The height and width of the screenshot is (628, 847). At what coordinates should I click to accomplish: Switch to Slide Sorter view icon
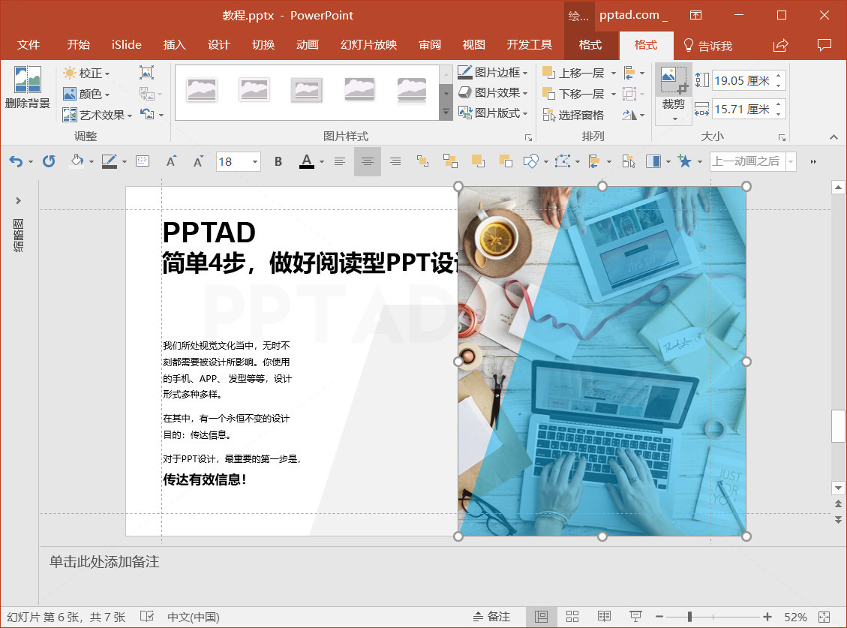pyautogui.click(x=572, y=617)
